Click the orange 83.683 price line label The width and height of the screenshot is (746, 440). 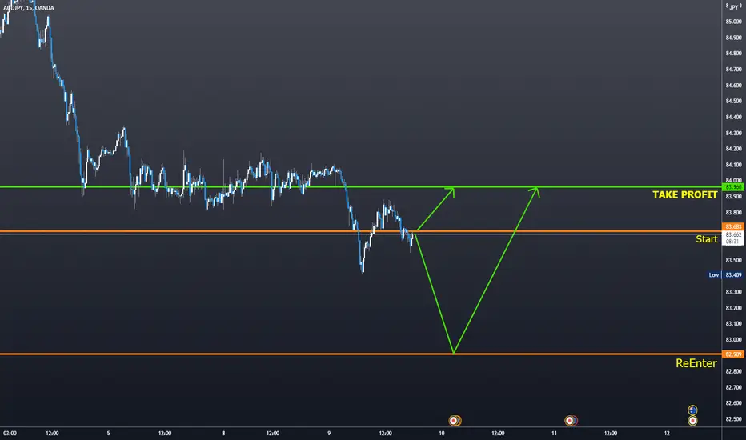tap(733, 226)
